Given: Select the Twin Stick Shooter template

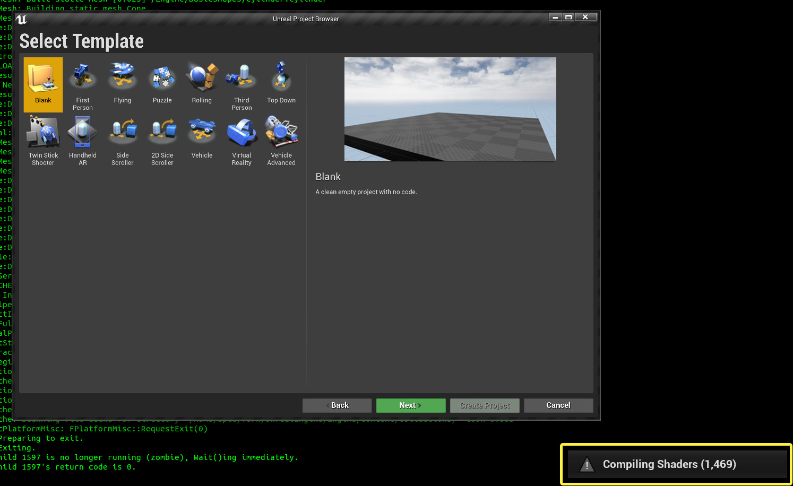Looking at the screenshot, I should coord(43,138).
